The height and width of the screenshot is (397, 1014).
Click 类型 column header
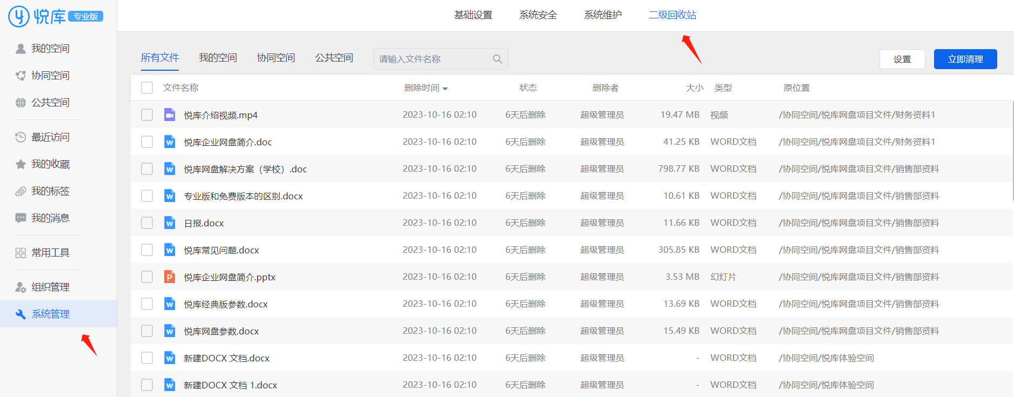tap(723, 88)
